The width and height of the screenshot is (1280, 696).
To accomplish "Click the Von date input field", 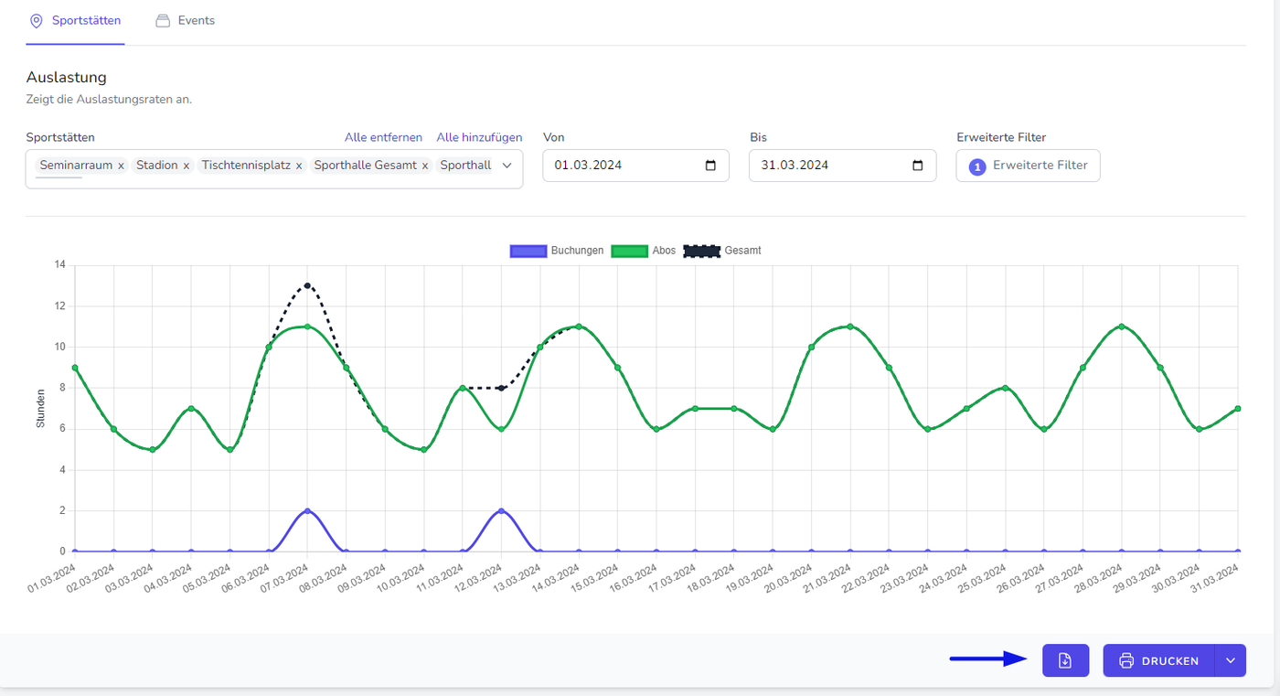I will pyautogui.click(x=622, y=166).
